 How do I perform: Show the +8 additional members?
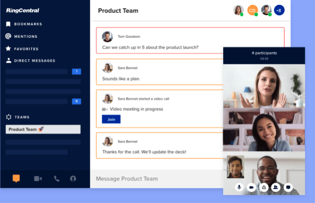(279, 10)
